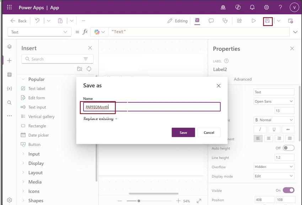Click the share icon
This screenshot has height=205, width=302.
(x=239, y=21)
